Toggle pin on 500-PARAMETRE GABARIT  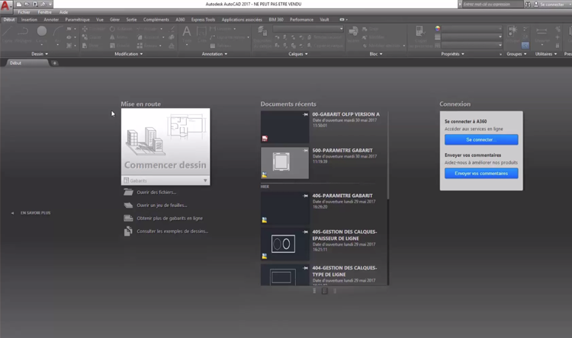(x=305, y=151)
